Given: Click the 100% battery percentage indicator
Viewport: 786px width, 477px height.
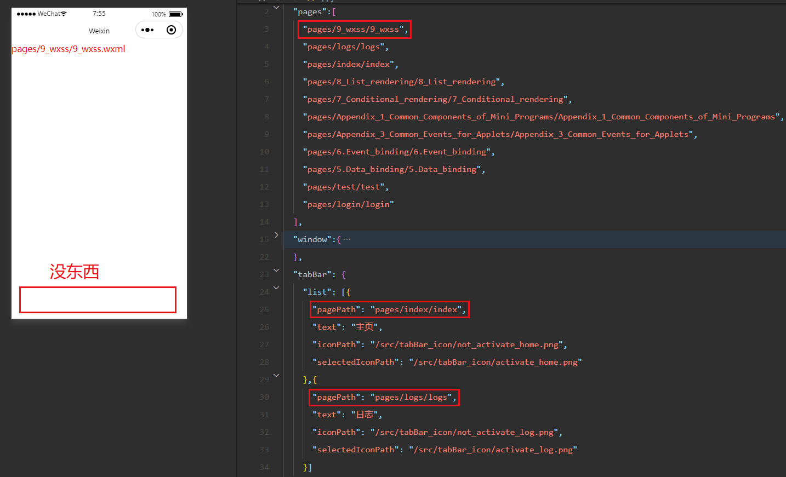Looking at the screenshot, I should point(159,13).
